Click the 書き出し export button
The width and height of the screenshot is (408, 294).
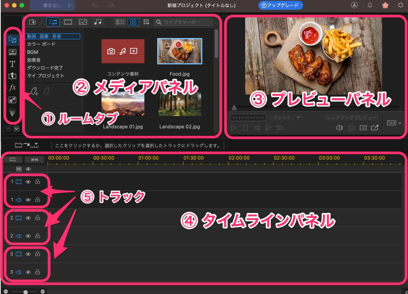[x=52, y=5]
